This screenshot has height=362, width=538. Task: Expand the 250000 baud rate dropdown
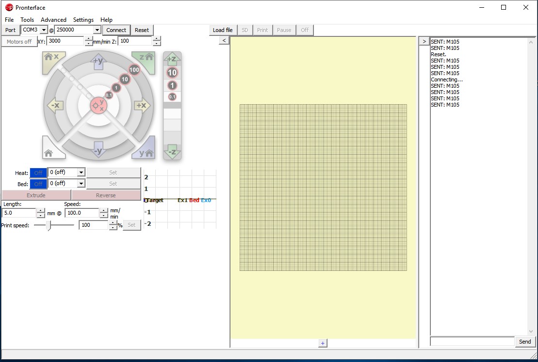tap(97, 30)
